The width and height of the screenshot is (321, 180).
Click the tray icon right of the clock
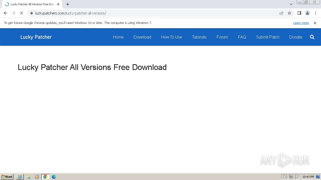[x=318, y=177]
